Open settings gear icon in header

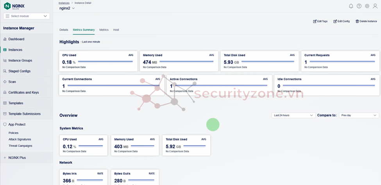click(367, 6)
